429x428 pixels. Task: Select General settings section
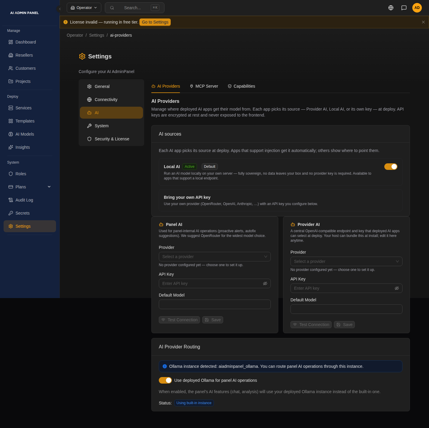[111, 86]
